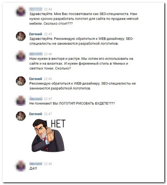
Task: Click the 22:44 timestamp
Action: tap(48, 9)
